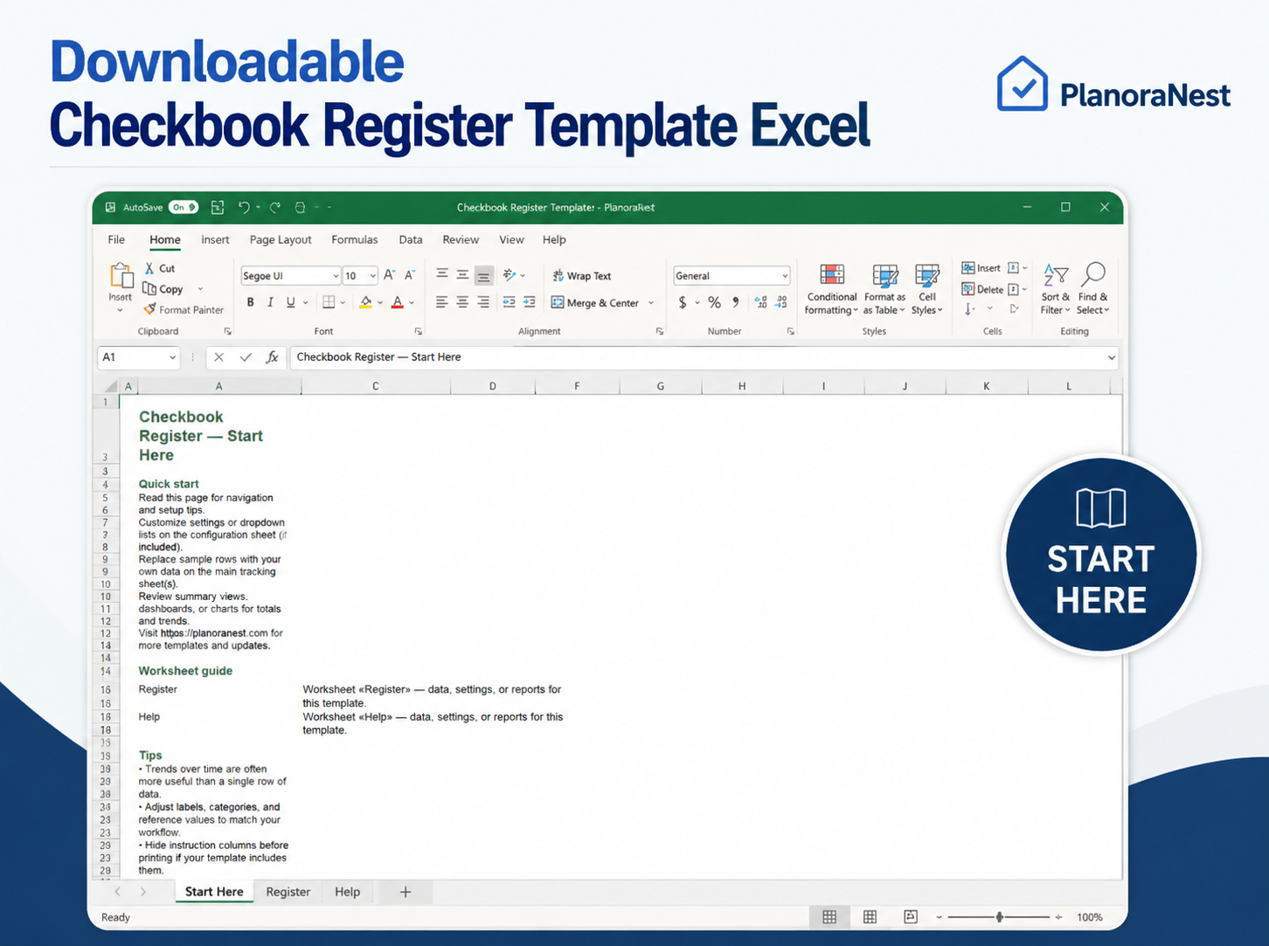
Task: Open the General number format dropdown
Action: [x=785, y=276]
